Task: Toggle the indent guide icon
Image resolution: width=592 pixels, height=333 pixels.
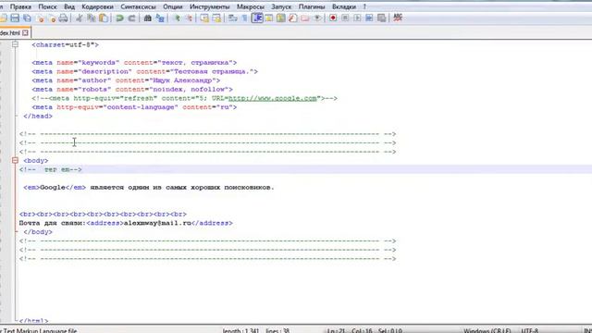Action: pos(257,18)
